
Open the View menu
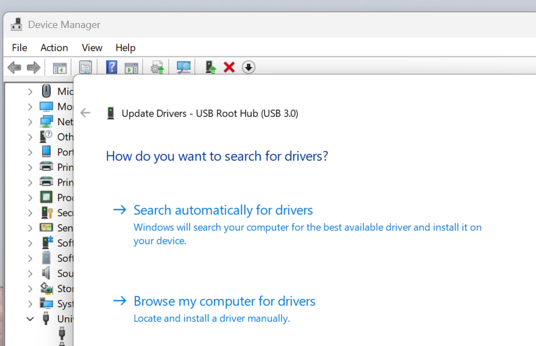[92, 48]
